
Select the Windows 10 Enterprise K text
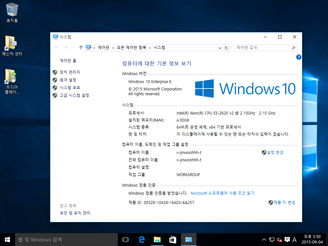(150, 81)
